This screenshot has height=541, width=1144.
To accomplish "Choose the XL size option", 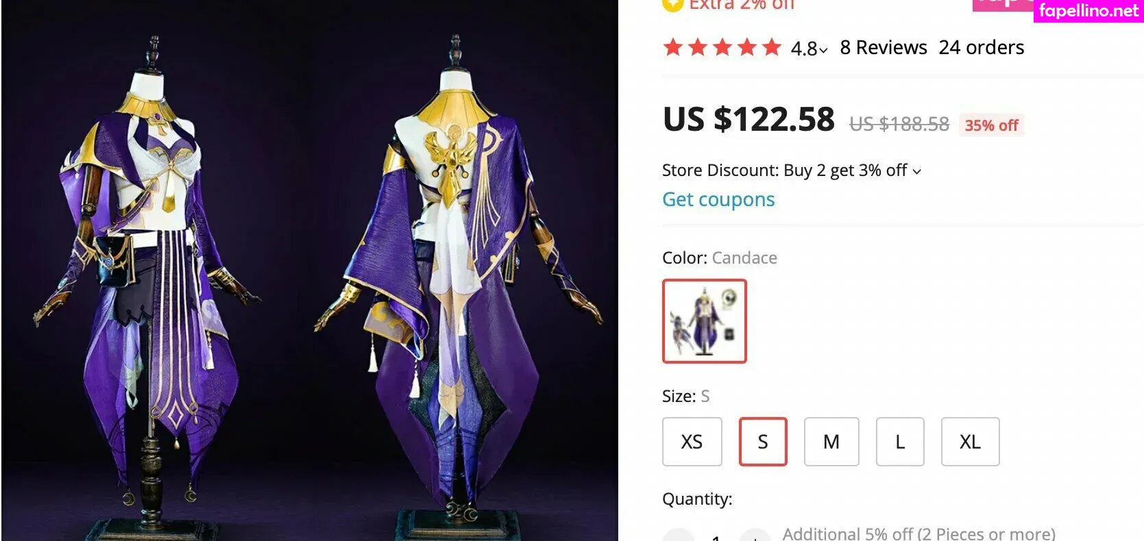I will click(970, 442).
